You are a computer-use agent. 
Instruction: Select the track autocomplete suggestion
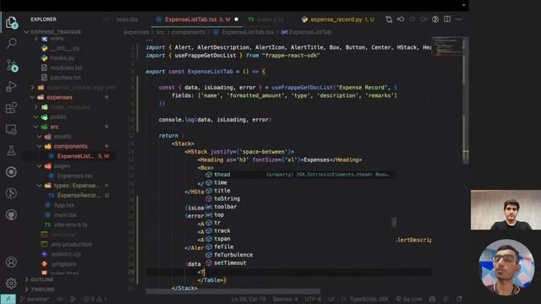(299, 231)
